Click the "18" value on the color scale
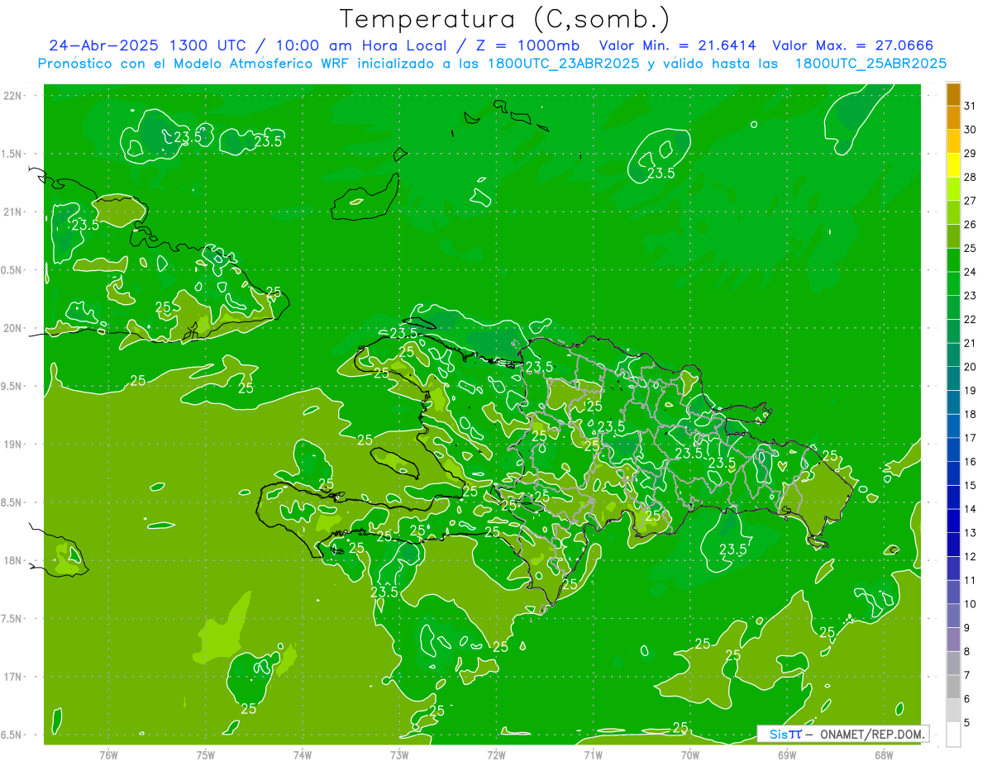Screen dimensions: 992x766 pos(971,414)
